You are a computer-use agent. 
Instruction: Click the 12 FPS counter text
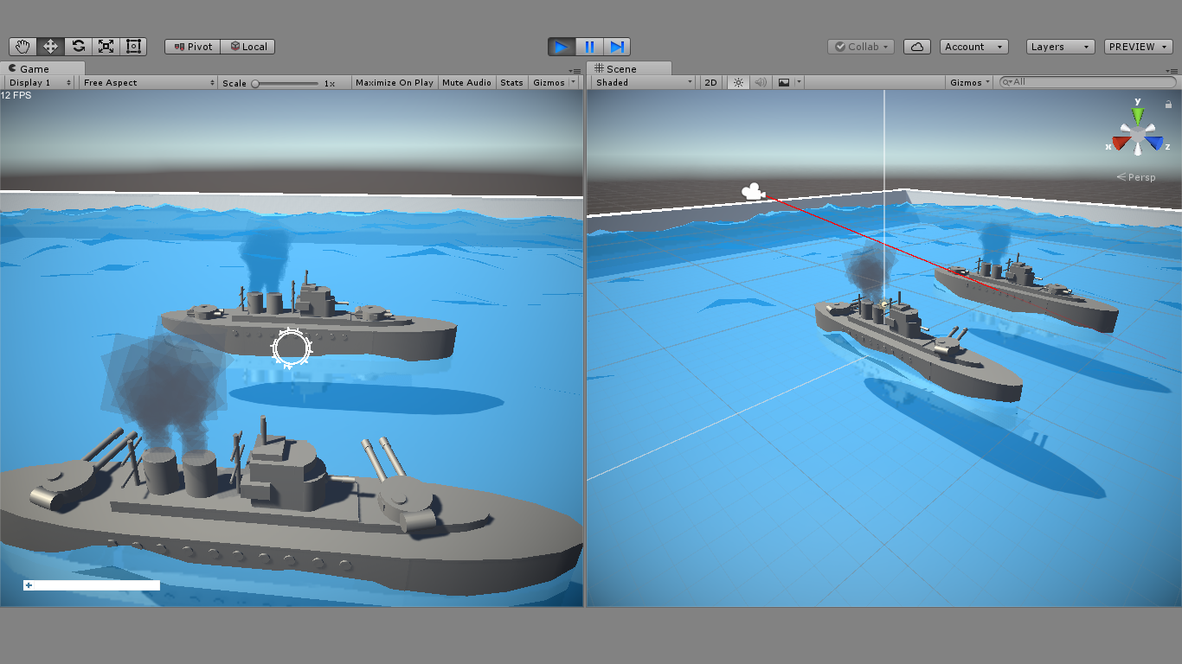click(16, 95)
